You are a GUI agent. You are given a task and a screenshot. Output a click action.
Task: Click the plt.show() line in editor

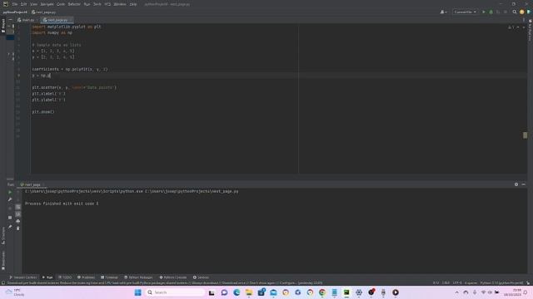(x=43, y=112)
